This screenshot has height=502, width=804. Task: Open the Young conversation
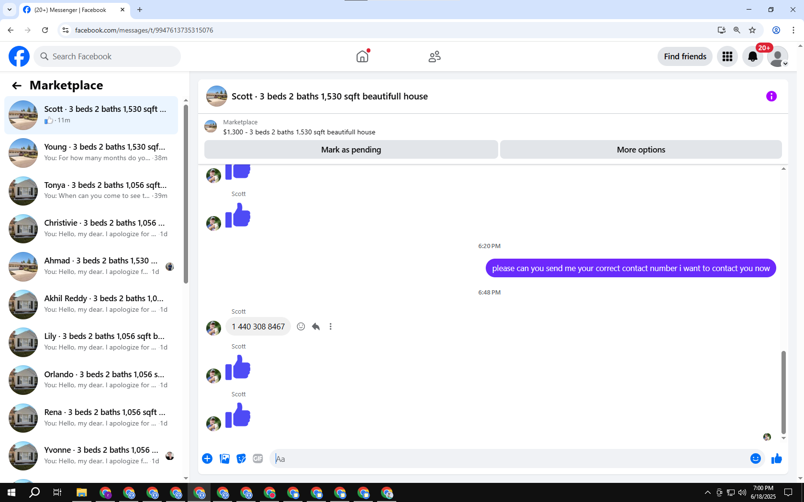(x=91, y=153)
